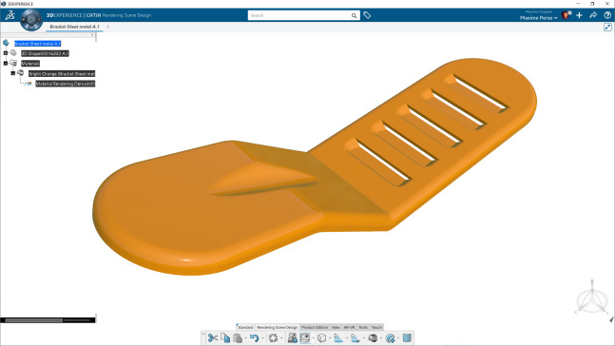The width and height of the screenshot is (615, 346).
Task: Click the dark material sphere icon
Action: (x=373, y=337)
